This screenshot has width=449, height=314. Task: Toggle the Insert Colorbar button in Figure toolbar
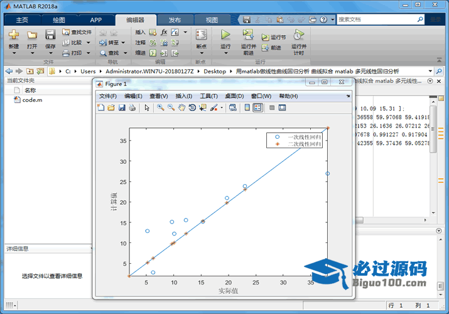(x=247, y=108)
